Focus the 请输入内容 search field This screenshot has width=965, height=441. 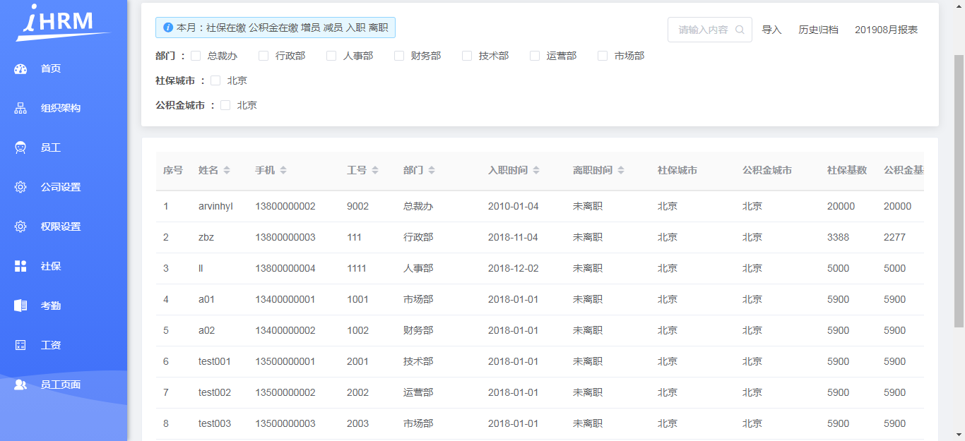[710, 30]
